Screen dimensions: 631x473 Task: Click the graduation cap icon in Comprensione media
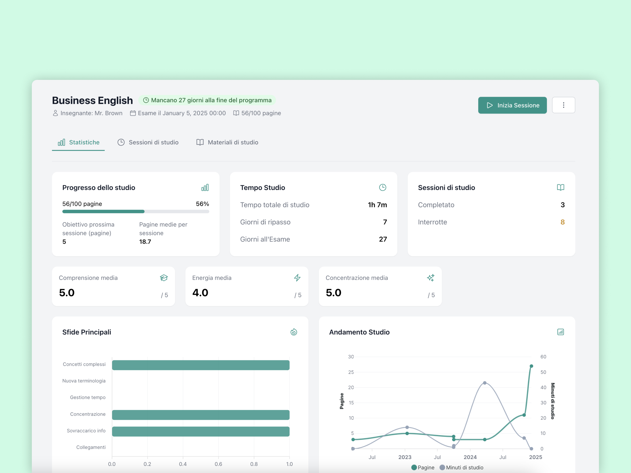[164, 278]
